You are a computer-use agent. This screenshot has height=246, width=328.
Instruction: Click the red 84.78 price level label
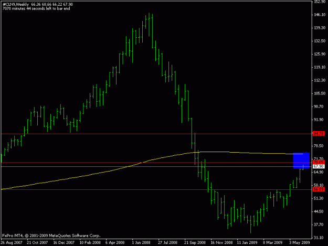319,133
